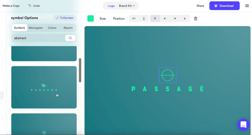
Task: Open the Position options
Action: pos(119,19)
